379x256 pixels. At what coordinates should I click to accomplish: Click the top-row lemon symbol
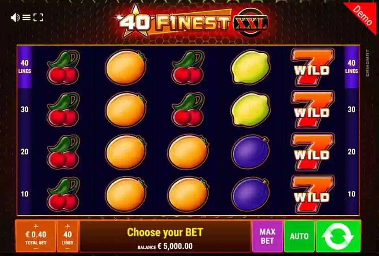pos(250,67)
